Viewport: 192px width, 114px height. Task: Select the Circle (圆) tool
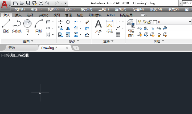coord(27,26)
